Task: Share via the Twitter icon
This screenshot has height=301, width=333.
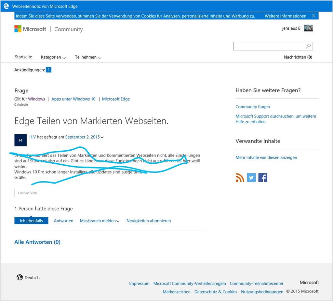Action: pos(251,177)
